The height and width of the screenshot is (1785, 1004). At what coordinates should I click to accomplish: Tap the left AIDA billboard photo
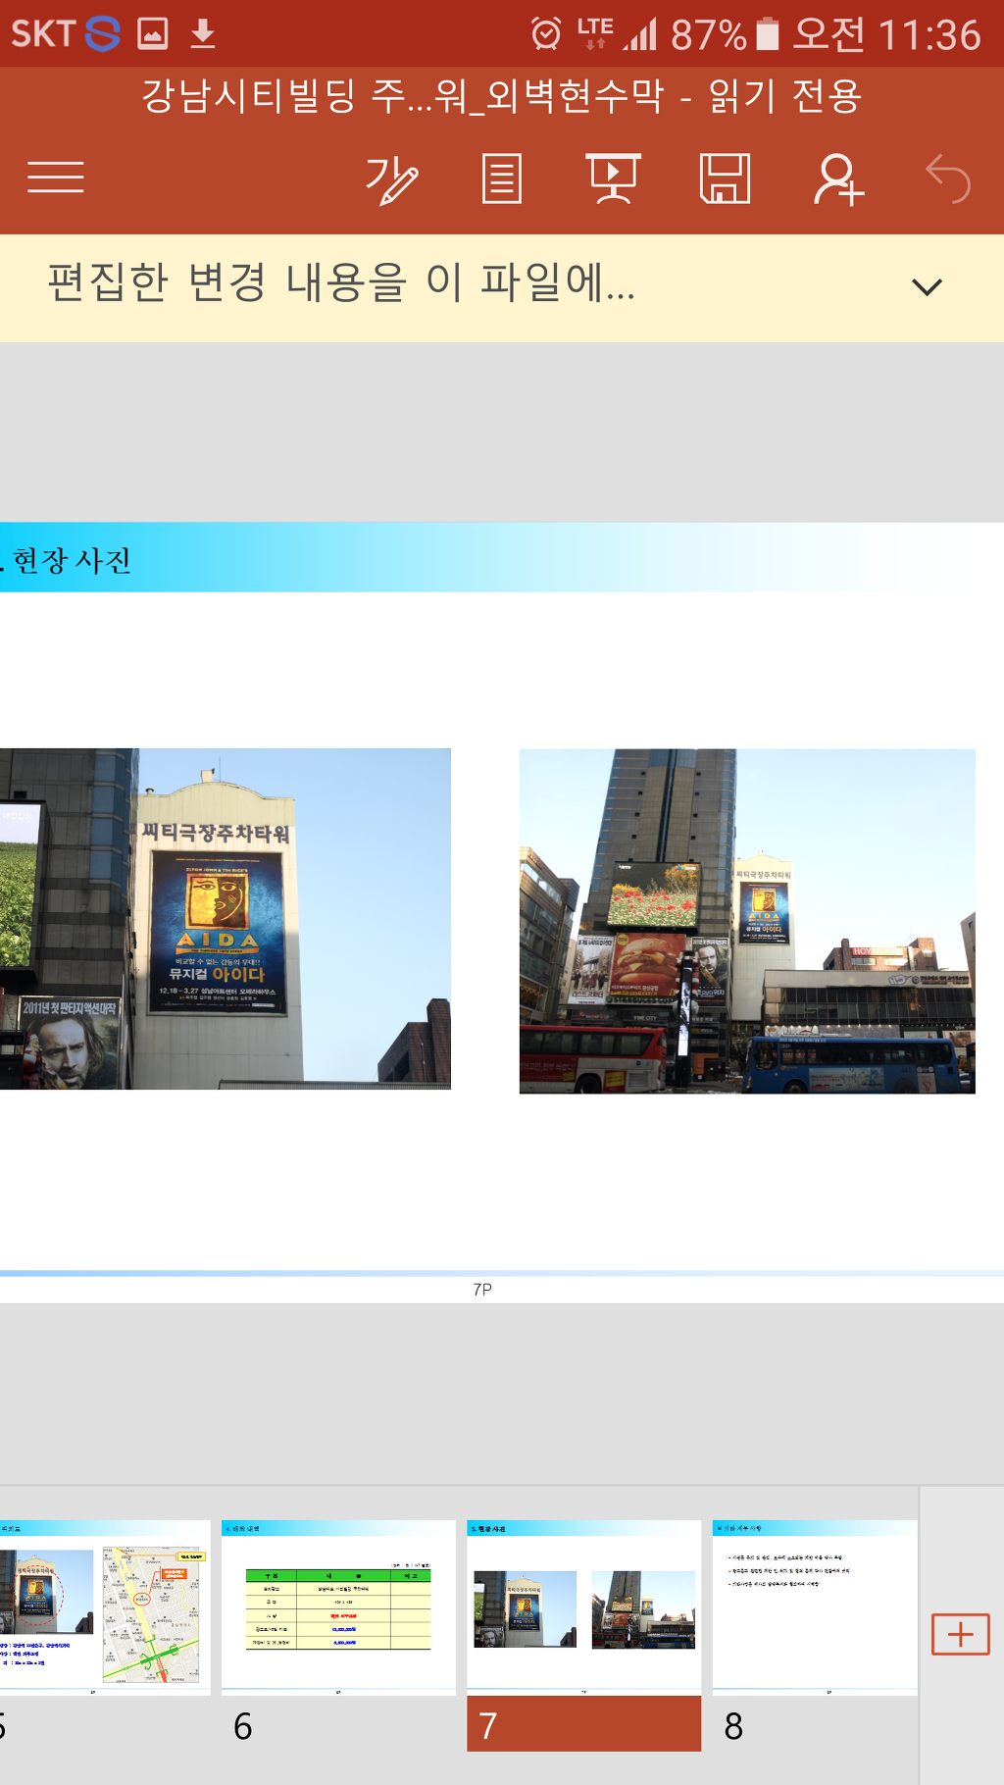point(225,919)
